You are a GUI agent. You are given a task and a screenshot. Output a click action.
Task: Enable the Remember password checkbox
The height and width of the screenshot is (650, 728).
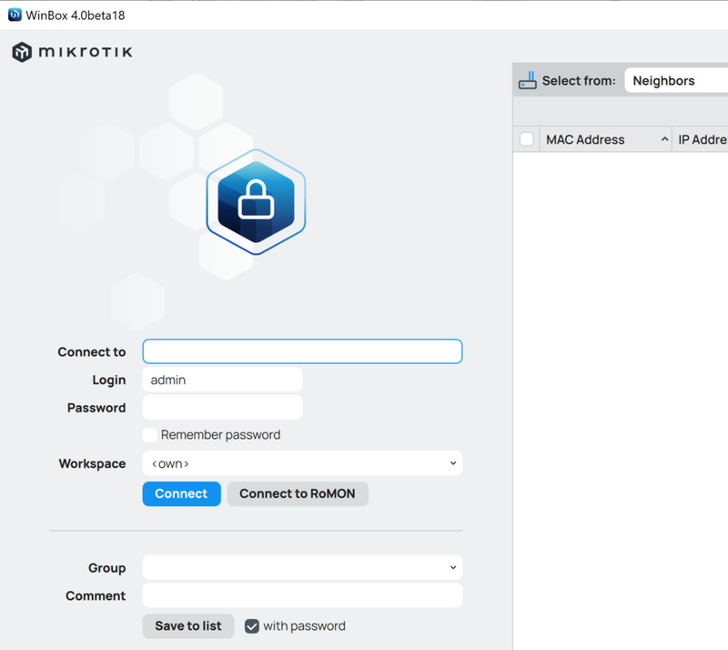149,435
